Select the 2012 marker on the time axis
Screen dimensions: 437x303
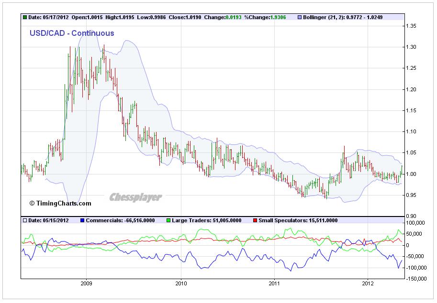point(368,283)
